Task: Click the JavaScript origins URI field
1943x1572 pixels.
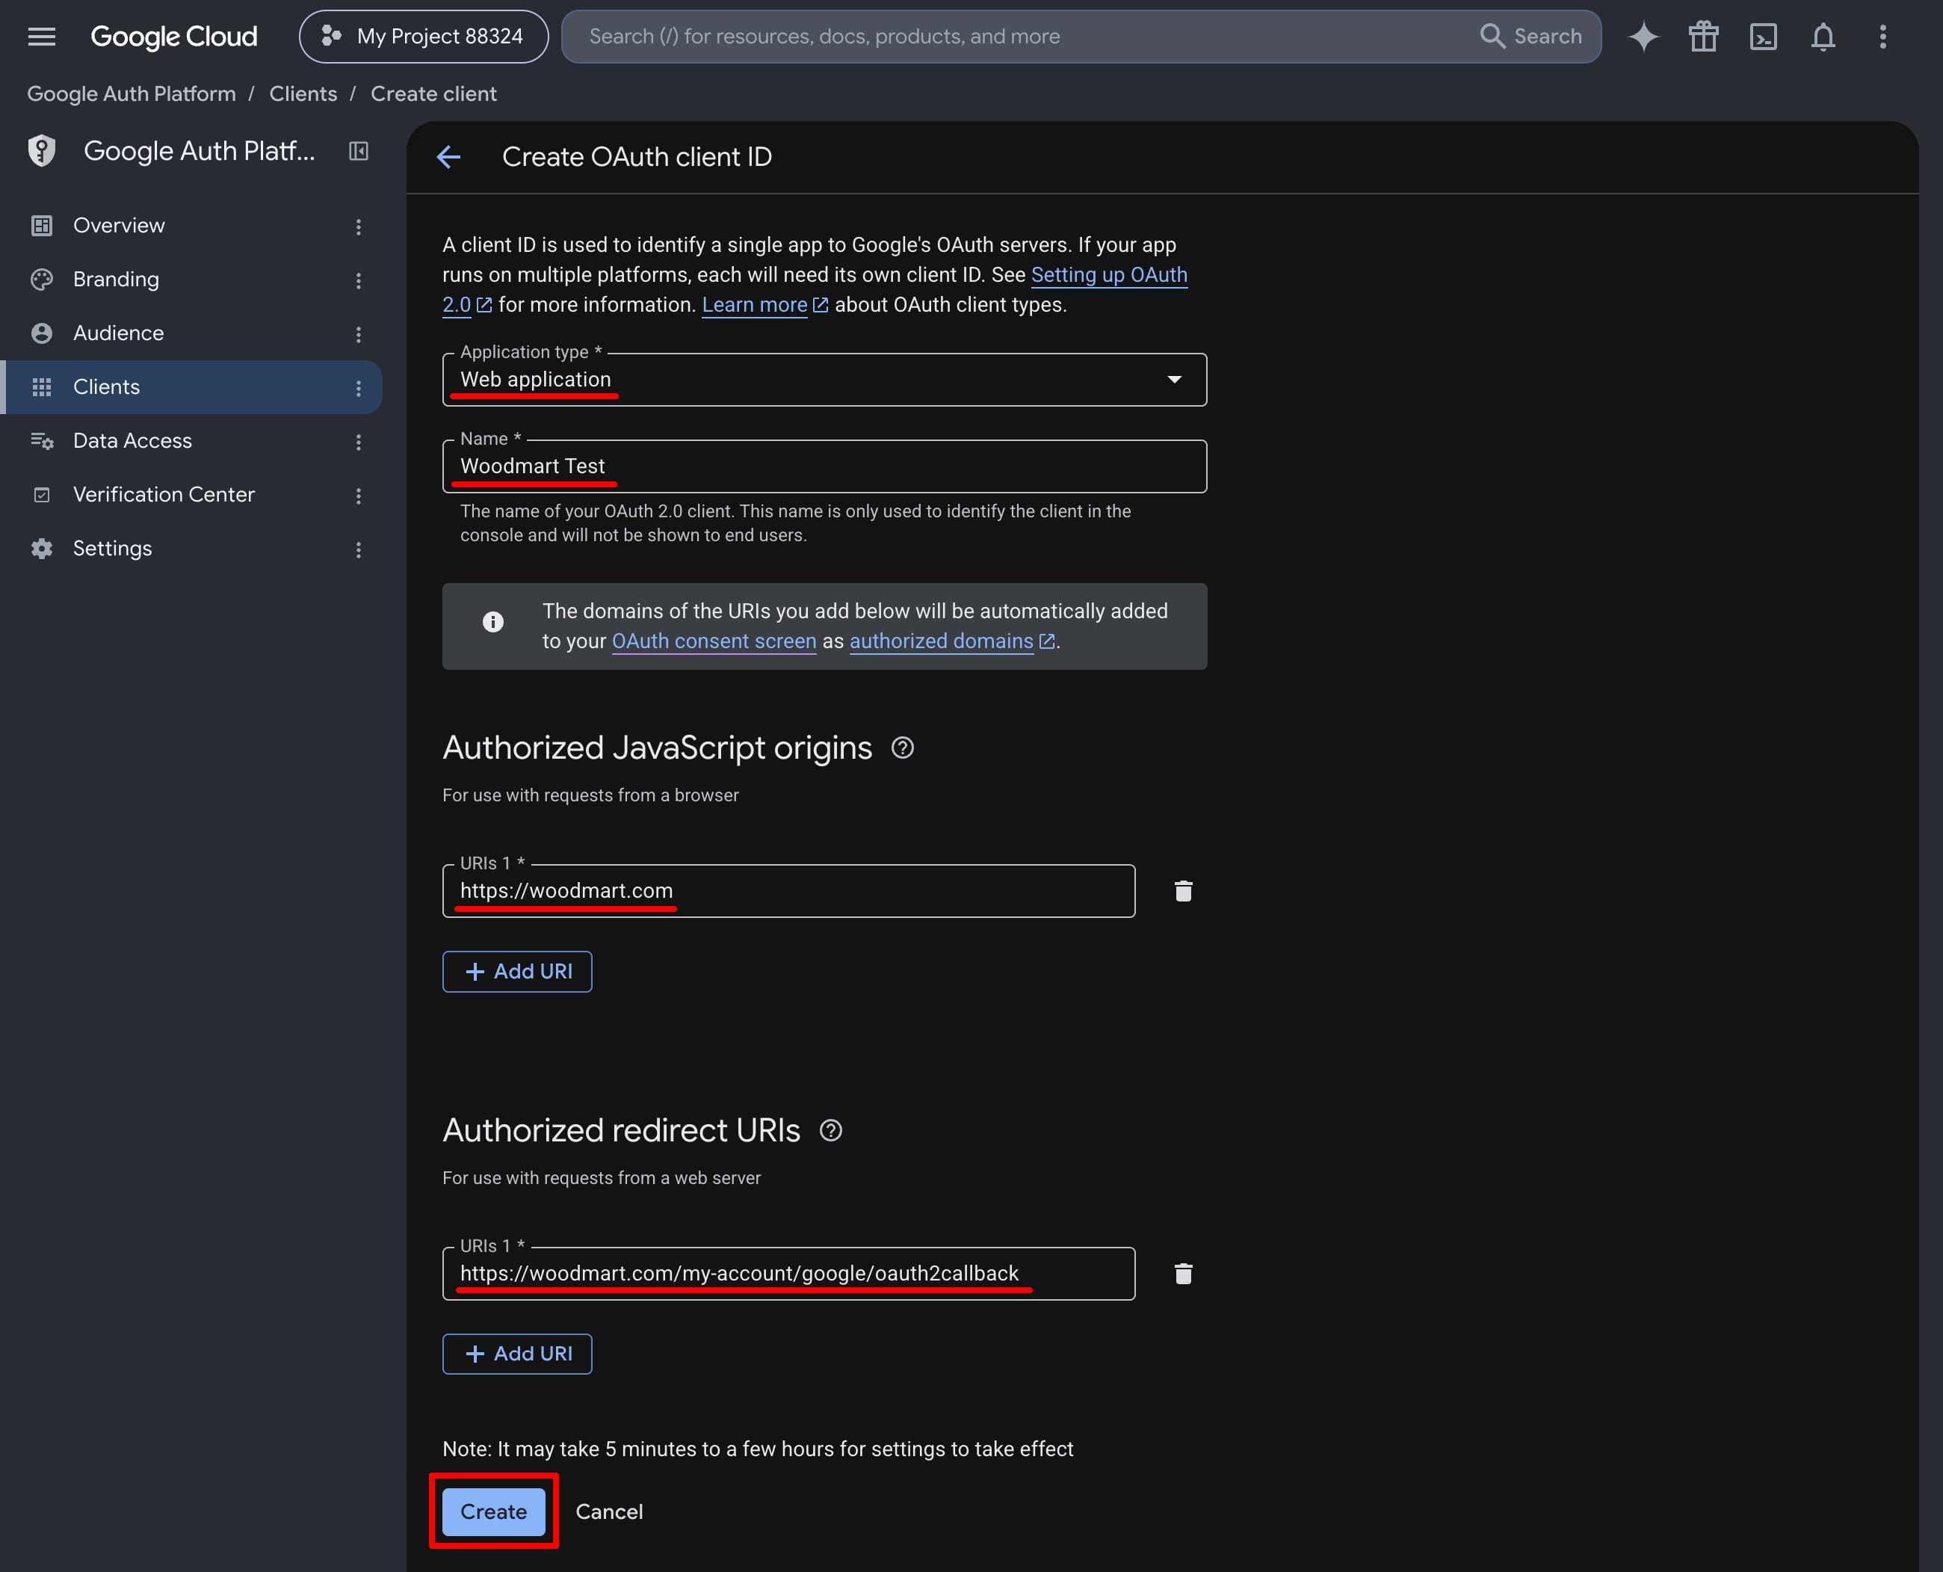Action: pyautogui.click(x=788, y=891)
